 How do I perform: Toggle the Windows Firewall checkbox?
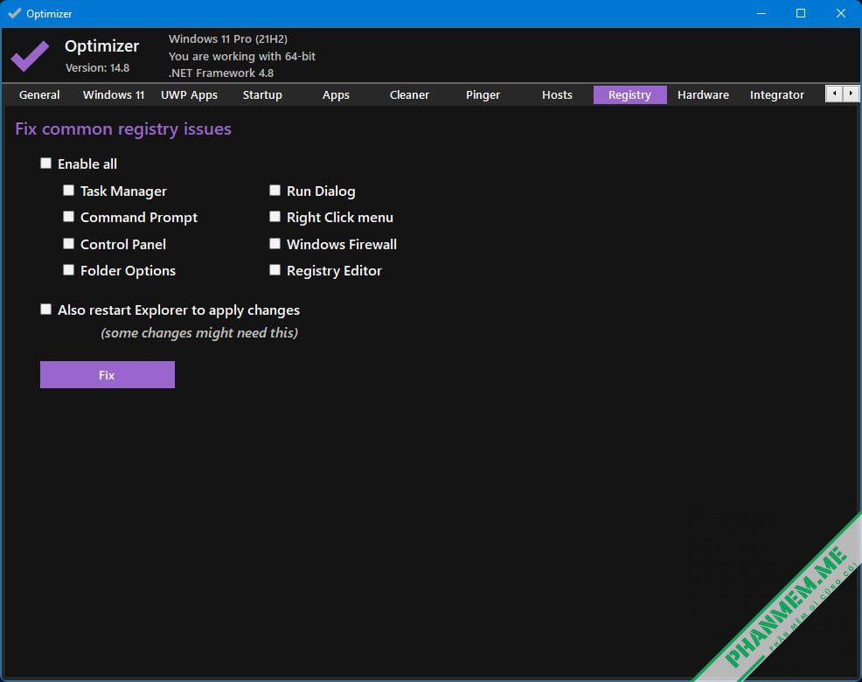tap(275, 244)
